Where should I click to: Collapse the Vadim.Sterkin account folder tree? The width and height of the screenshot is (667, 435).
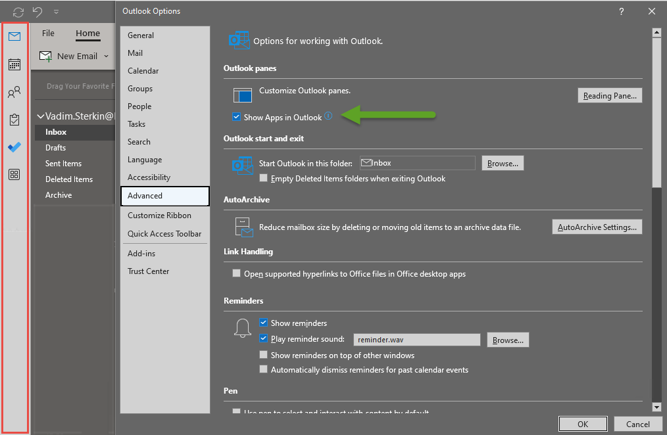point(41,116)
